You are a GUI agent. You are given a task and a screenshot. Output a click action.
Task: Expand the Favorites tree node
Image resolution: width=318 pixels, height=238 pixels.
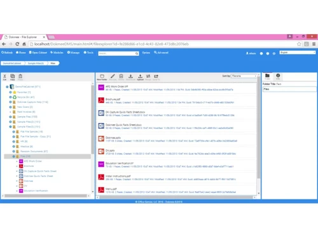[10, 92]
